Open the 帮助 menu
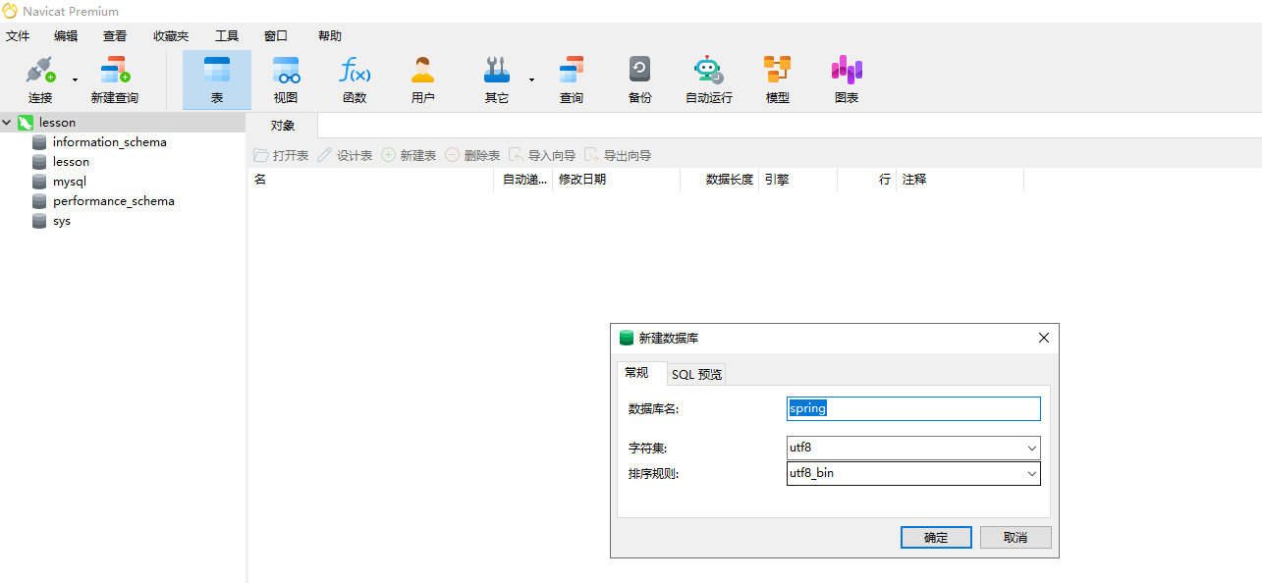Screen dimensions: 1262x583 [x=330, y=36]
